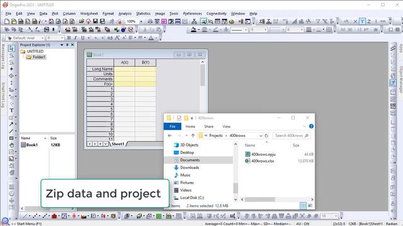403x226 pixels.
Task: Open the Worksheet menu
Action: click(89, 14)
